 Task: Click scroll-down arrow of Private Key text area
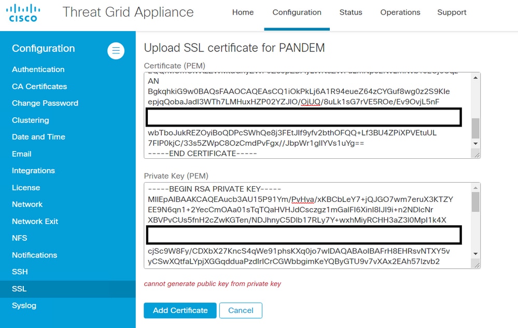(x=475, y=254)
